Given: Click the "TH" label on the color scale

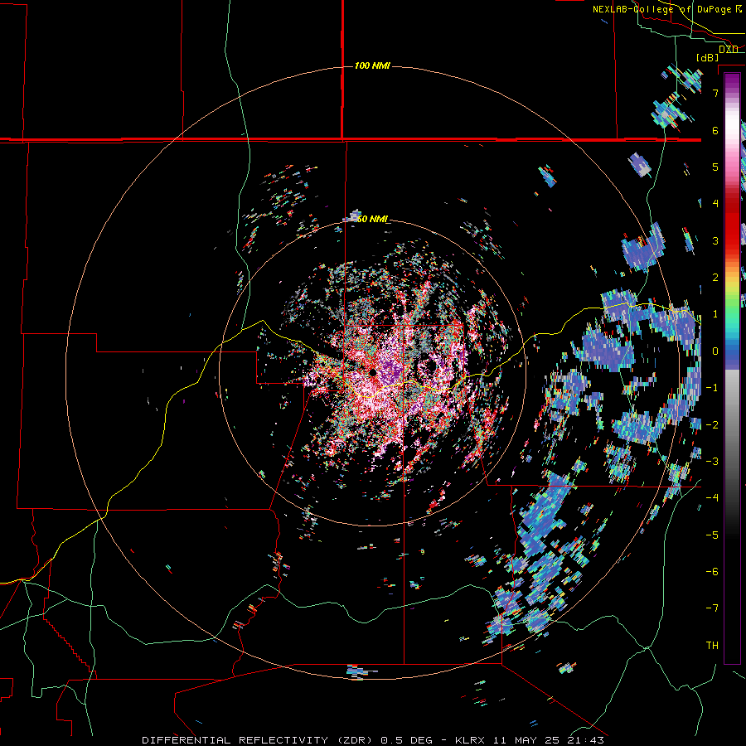Looking at the screenshot, I should pos(712,646).
